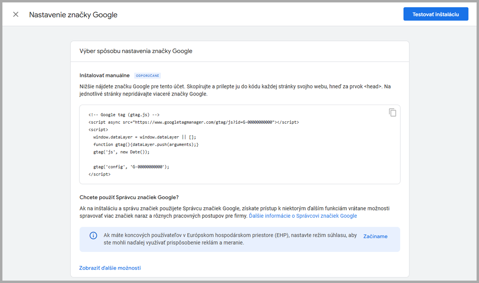Click the Testovať inštaláciu button
Image resolution: width=479 pixels, height=283 pixels.
coord(435,14)
